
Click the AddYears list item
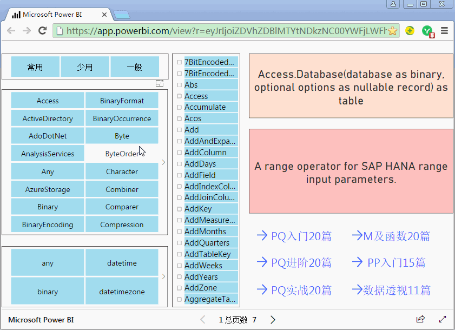point(211,276)
